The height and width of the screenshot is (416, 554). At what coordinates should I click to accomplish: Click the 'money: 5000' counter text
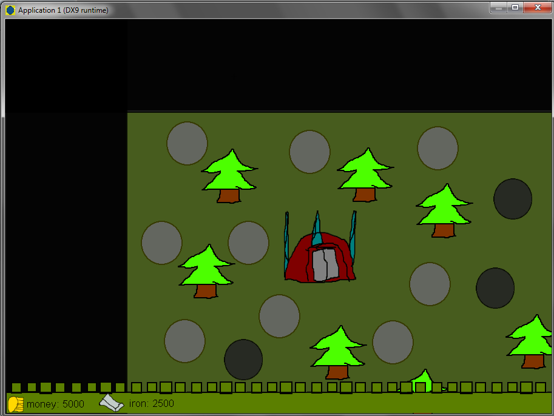point(55,404)
